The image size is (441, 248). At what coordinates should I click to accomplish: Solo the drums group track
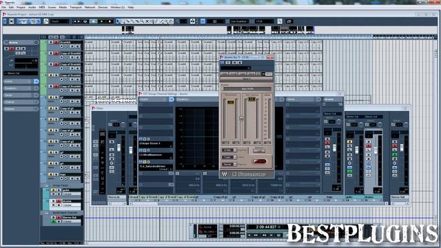pyautogui.click(x=59, y=201)
